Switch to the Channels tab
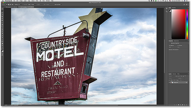The height and width of the screenshot is (109, 192). pos(174,74)
